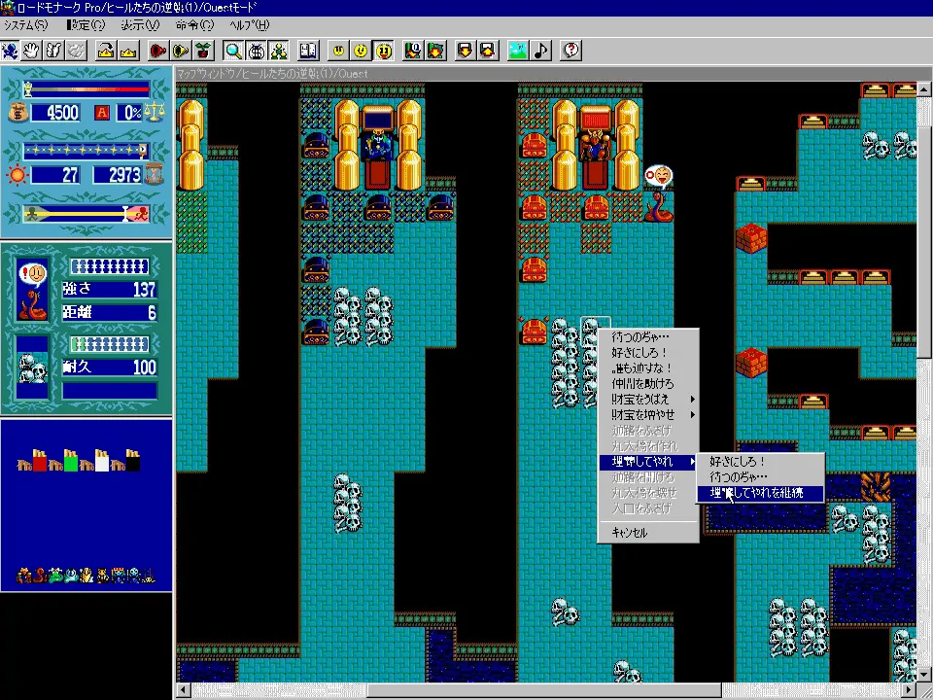The image size is (933, 700).
Task: Choose 仲間を助けろ in the context menu
Action: pyautogui.click(x=643, y=384)
